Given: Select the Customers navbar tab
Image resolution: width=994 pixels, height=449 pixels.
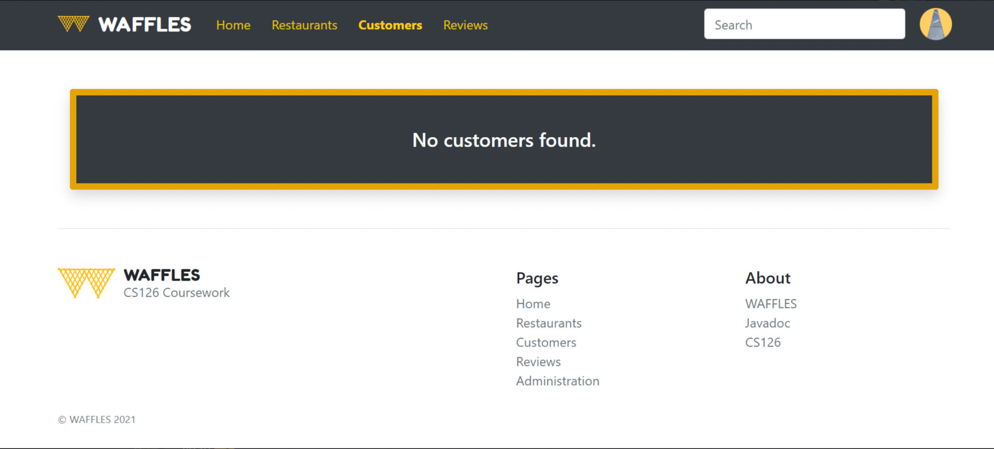Looking at the screenshot, I should [x=390, y=25].
